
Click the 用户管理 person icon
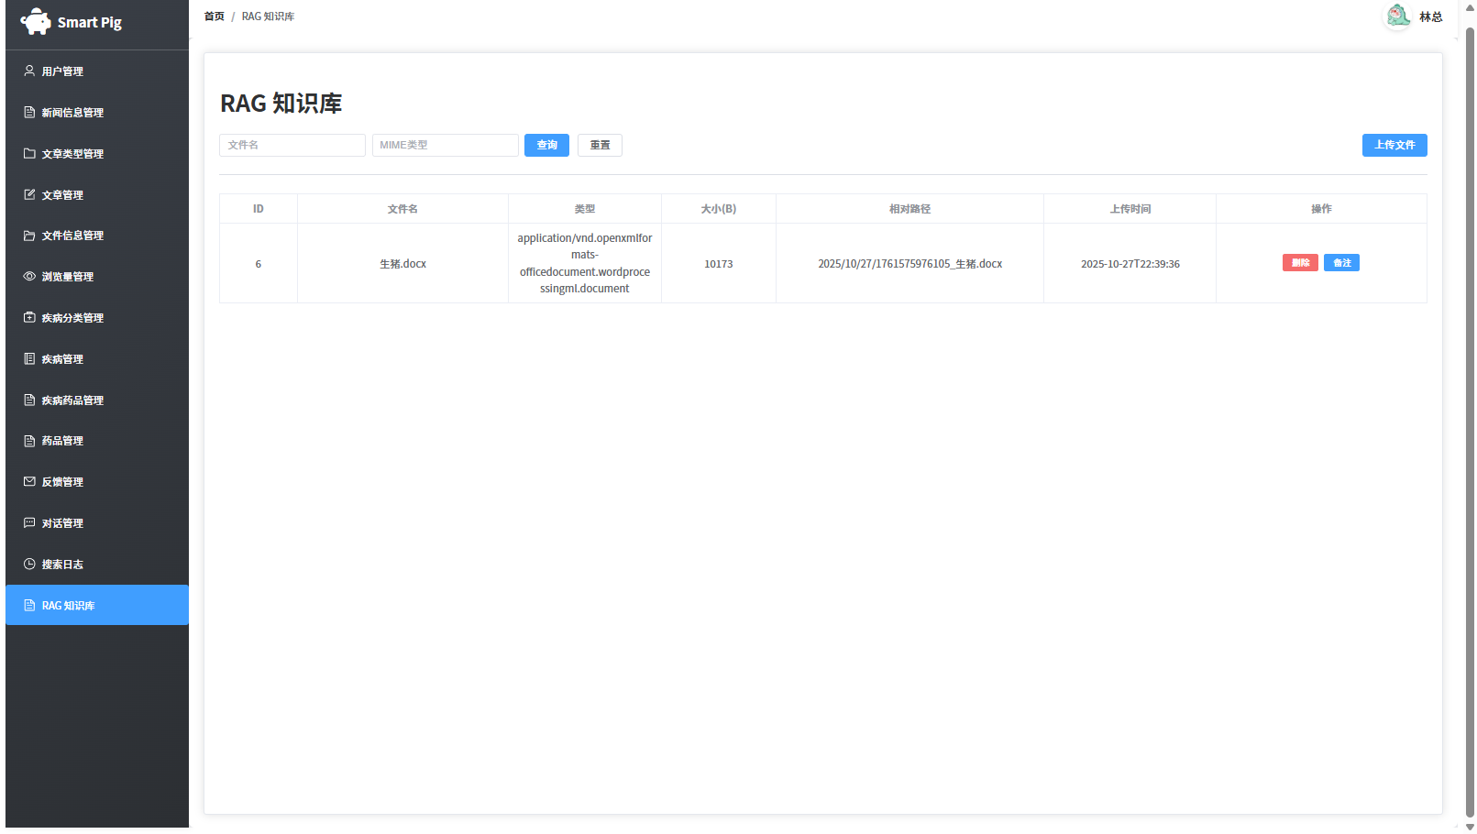click(x=29, y=71)
